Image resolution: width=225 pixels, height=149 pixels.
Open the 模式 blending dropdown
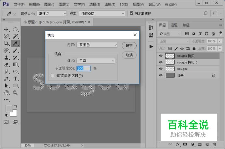tap(96, 61)
